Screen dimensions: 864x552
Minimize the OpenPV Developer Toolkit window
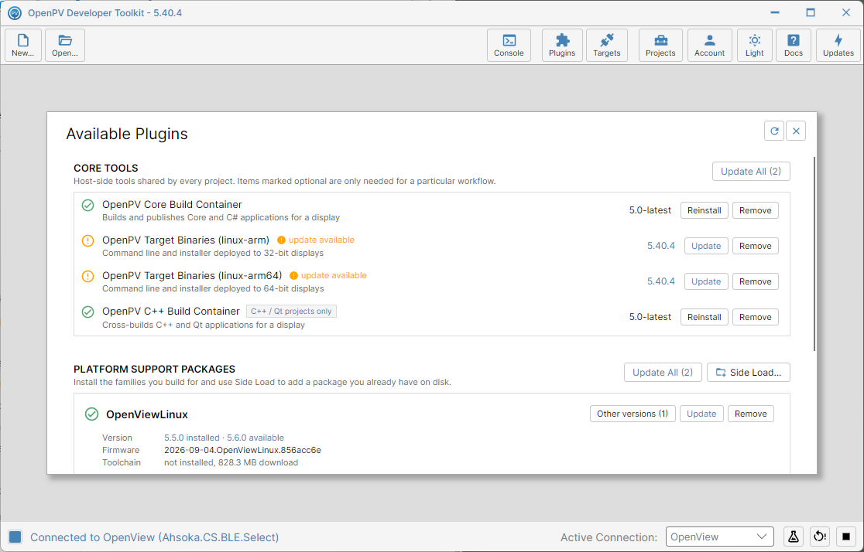[x=775, y=12]
